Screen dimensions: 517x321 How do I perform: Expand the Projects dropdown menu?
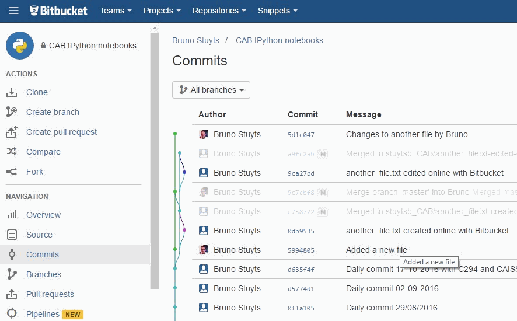tap(162, 11)
